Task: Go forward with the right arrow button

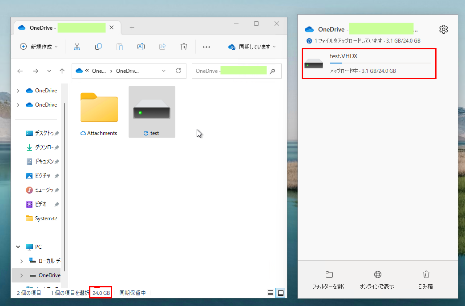Action: tap(36, 71)
